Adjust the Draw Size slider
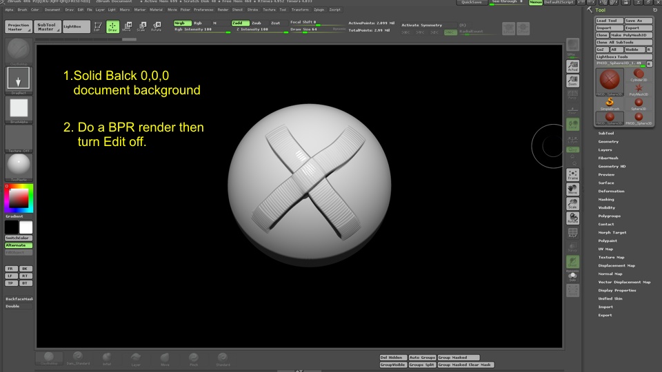662x372 pixels. 317,30
